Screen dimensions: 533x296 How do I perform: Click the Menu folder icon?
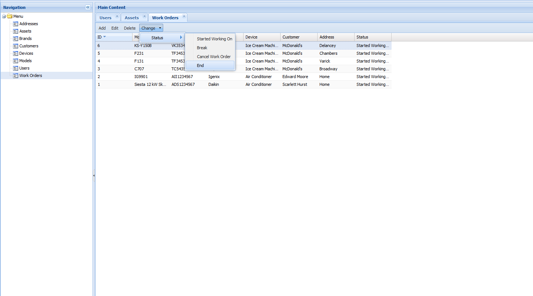pyautogui.click(x=10, y=16)
